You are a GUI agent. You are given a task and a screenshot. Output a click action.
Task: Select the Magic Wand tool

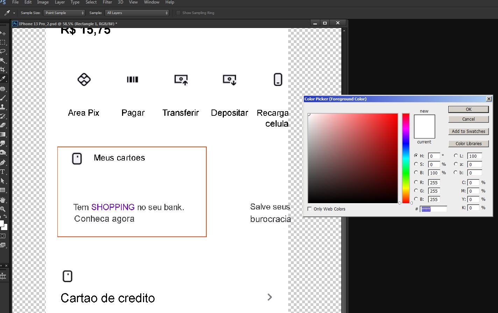point(3,61)
